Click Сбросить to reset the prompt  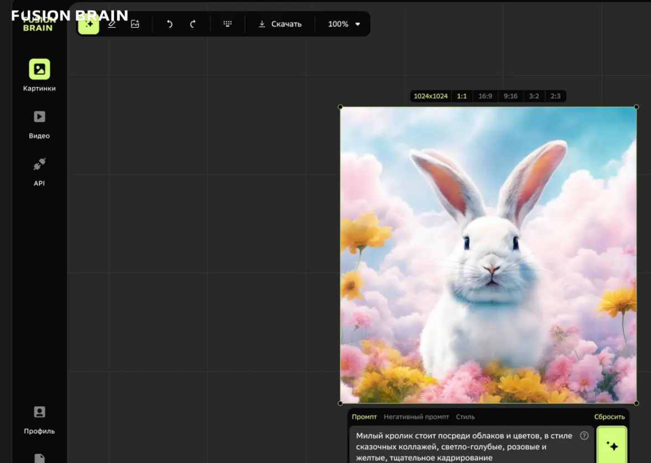pos(609,417)
